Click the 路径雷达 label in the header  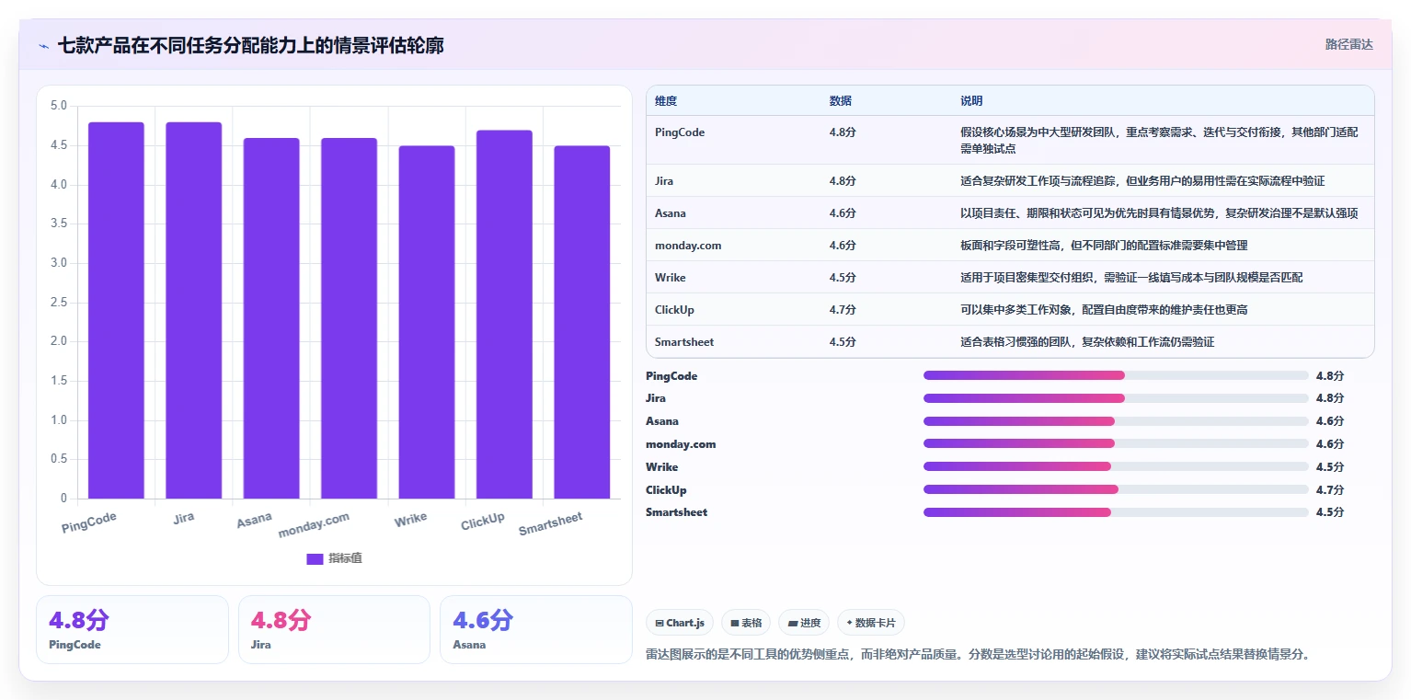(1348, 44)
